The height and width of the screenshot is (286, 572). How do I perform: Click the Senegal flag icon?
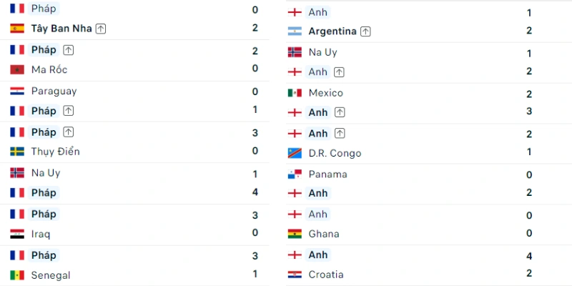point(17,275)
